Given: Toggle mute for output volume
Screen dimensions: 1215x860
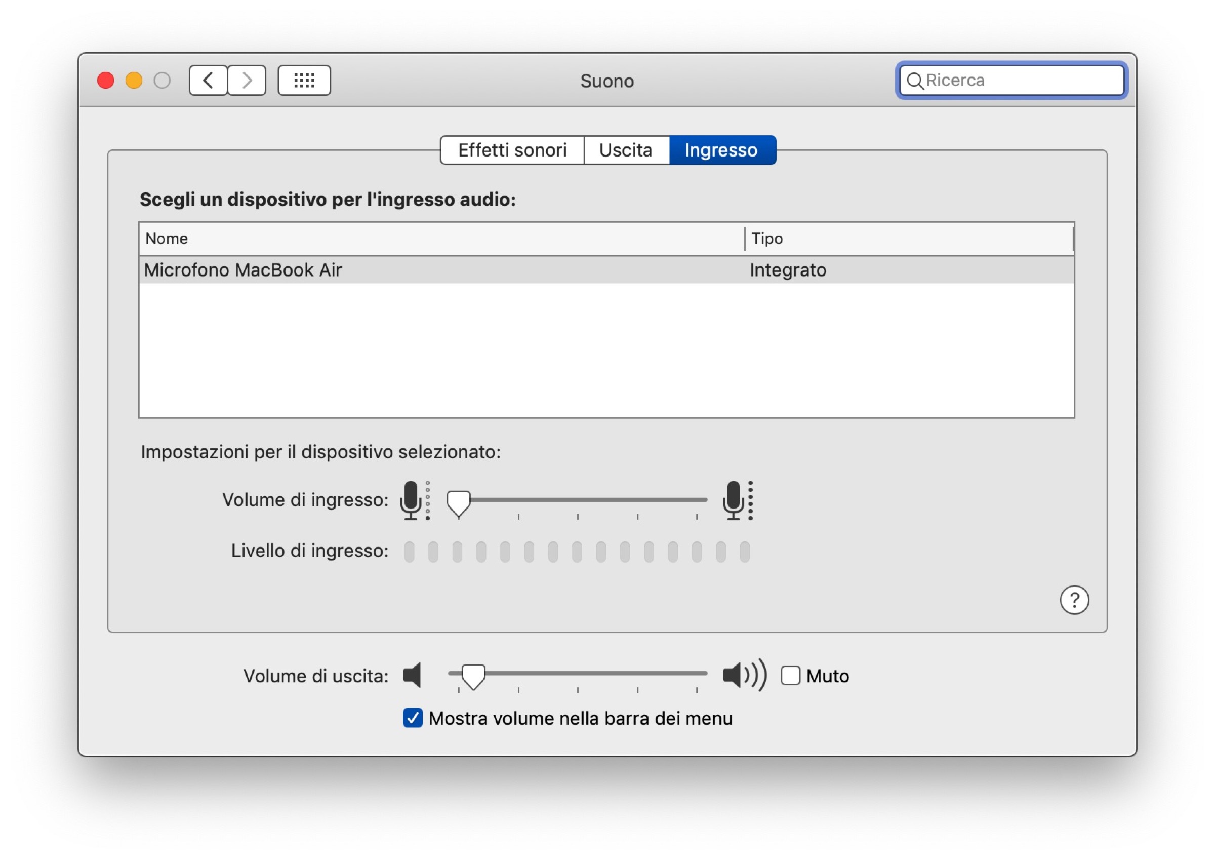Looking at the screenshot, I should click(x=791, y=675).
